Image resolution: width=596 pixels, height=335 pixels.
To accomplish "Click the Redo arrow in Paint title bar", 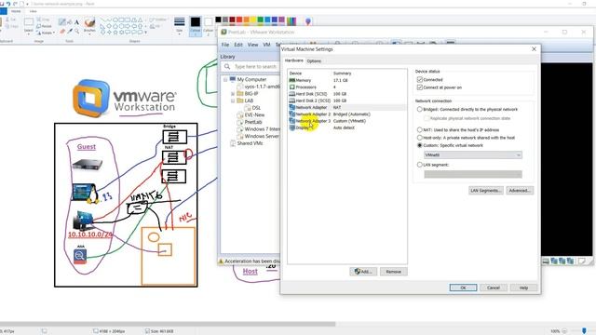I will 15,4.
